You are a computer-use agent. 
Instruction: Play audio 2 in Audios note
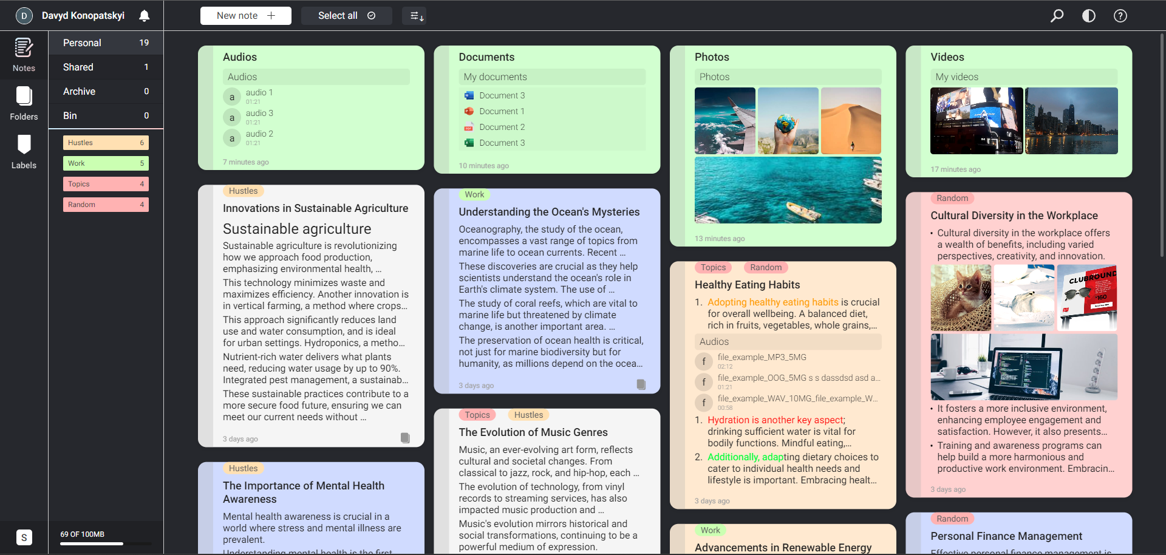coord(232,138)
